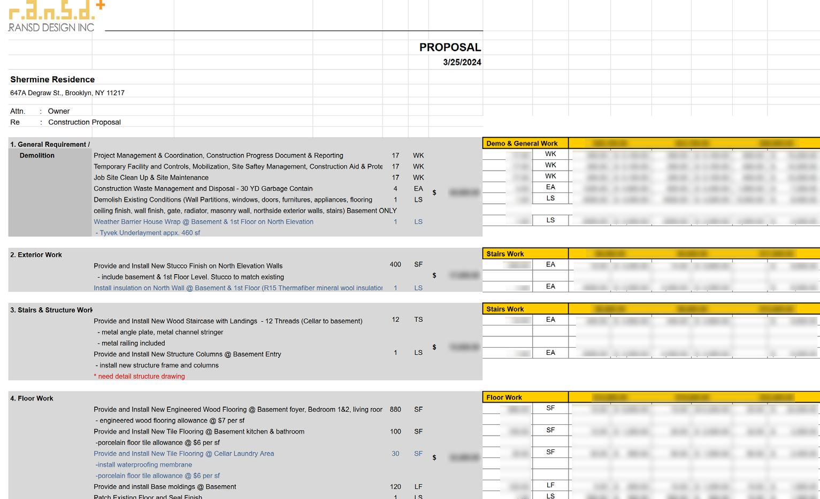Click the metal angle plate, channel stringer note
820x499 pixels.
(160, 332)
